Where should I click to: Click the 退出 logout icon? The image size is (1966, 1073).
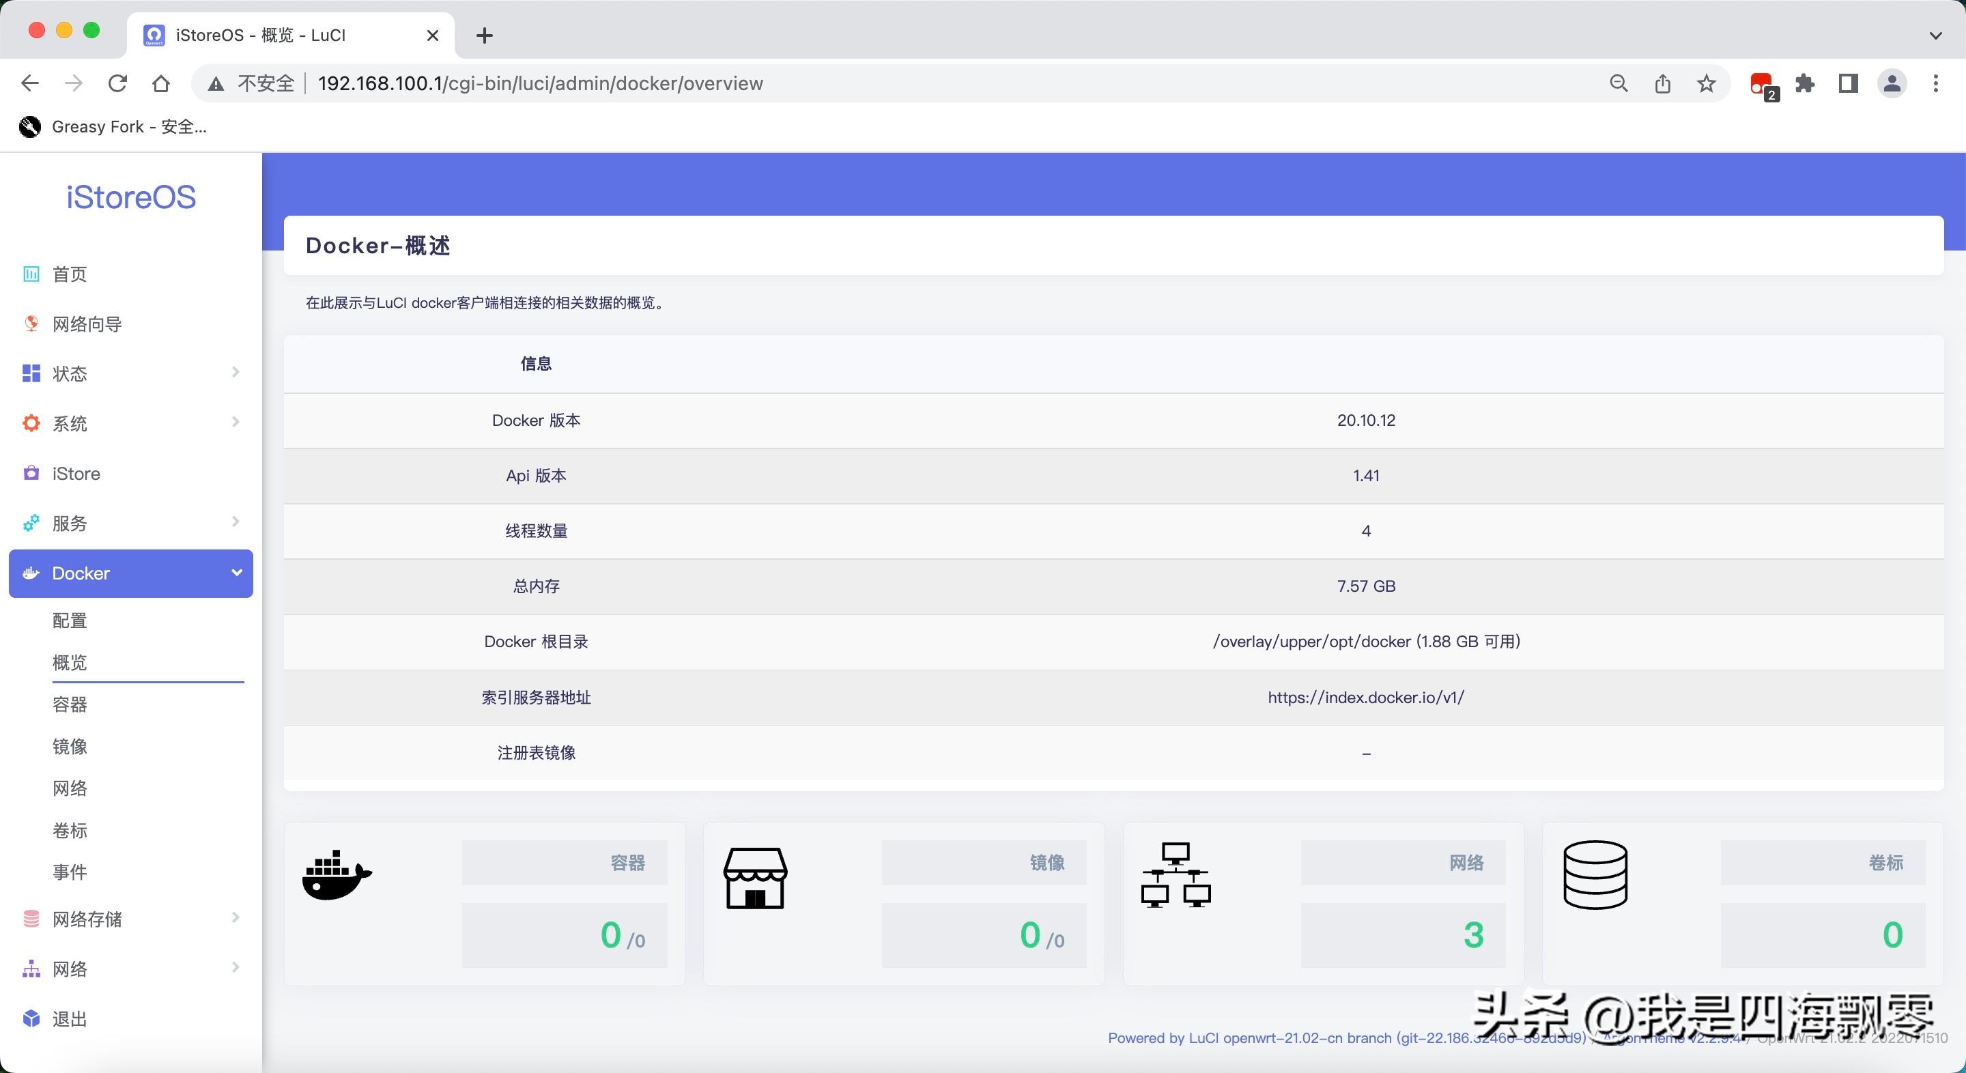pos(31,1018)
